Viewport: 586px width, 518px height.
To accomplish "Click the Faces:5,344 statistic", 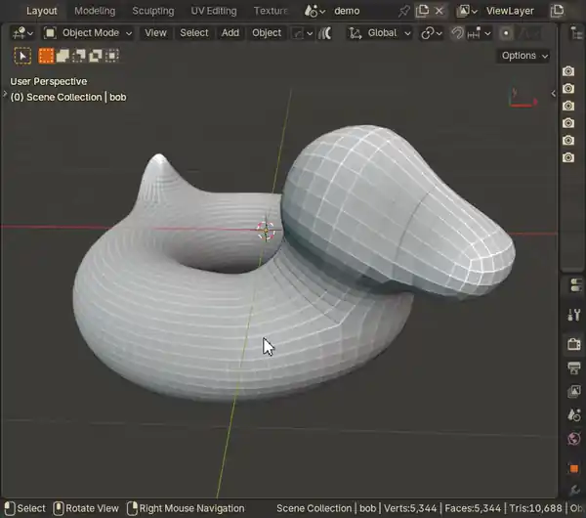I will tap(473, 508).
